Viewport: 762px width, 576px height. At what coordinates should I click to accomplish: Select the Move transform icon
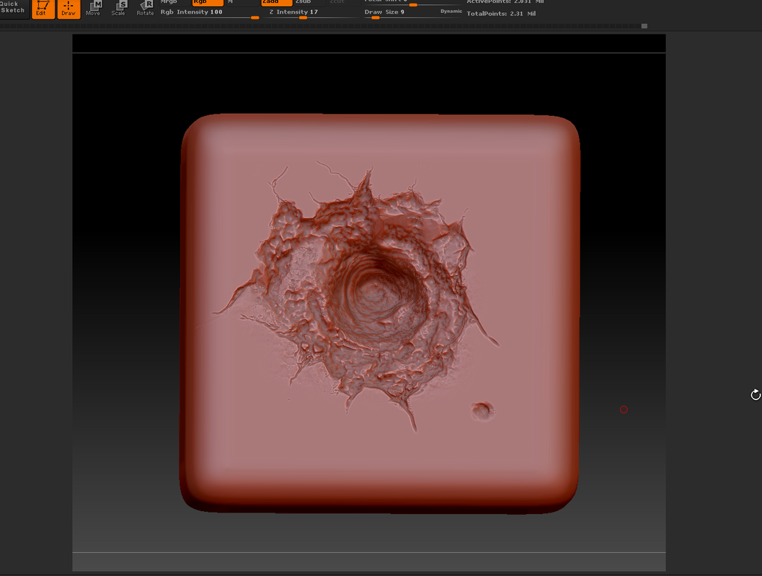(93, 8)
